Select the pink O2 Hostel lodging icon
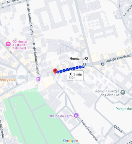Viewport: 132px width, 144px height. click(8, 44)
